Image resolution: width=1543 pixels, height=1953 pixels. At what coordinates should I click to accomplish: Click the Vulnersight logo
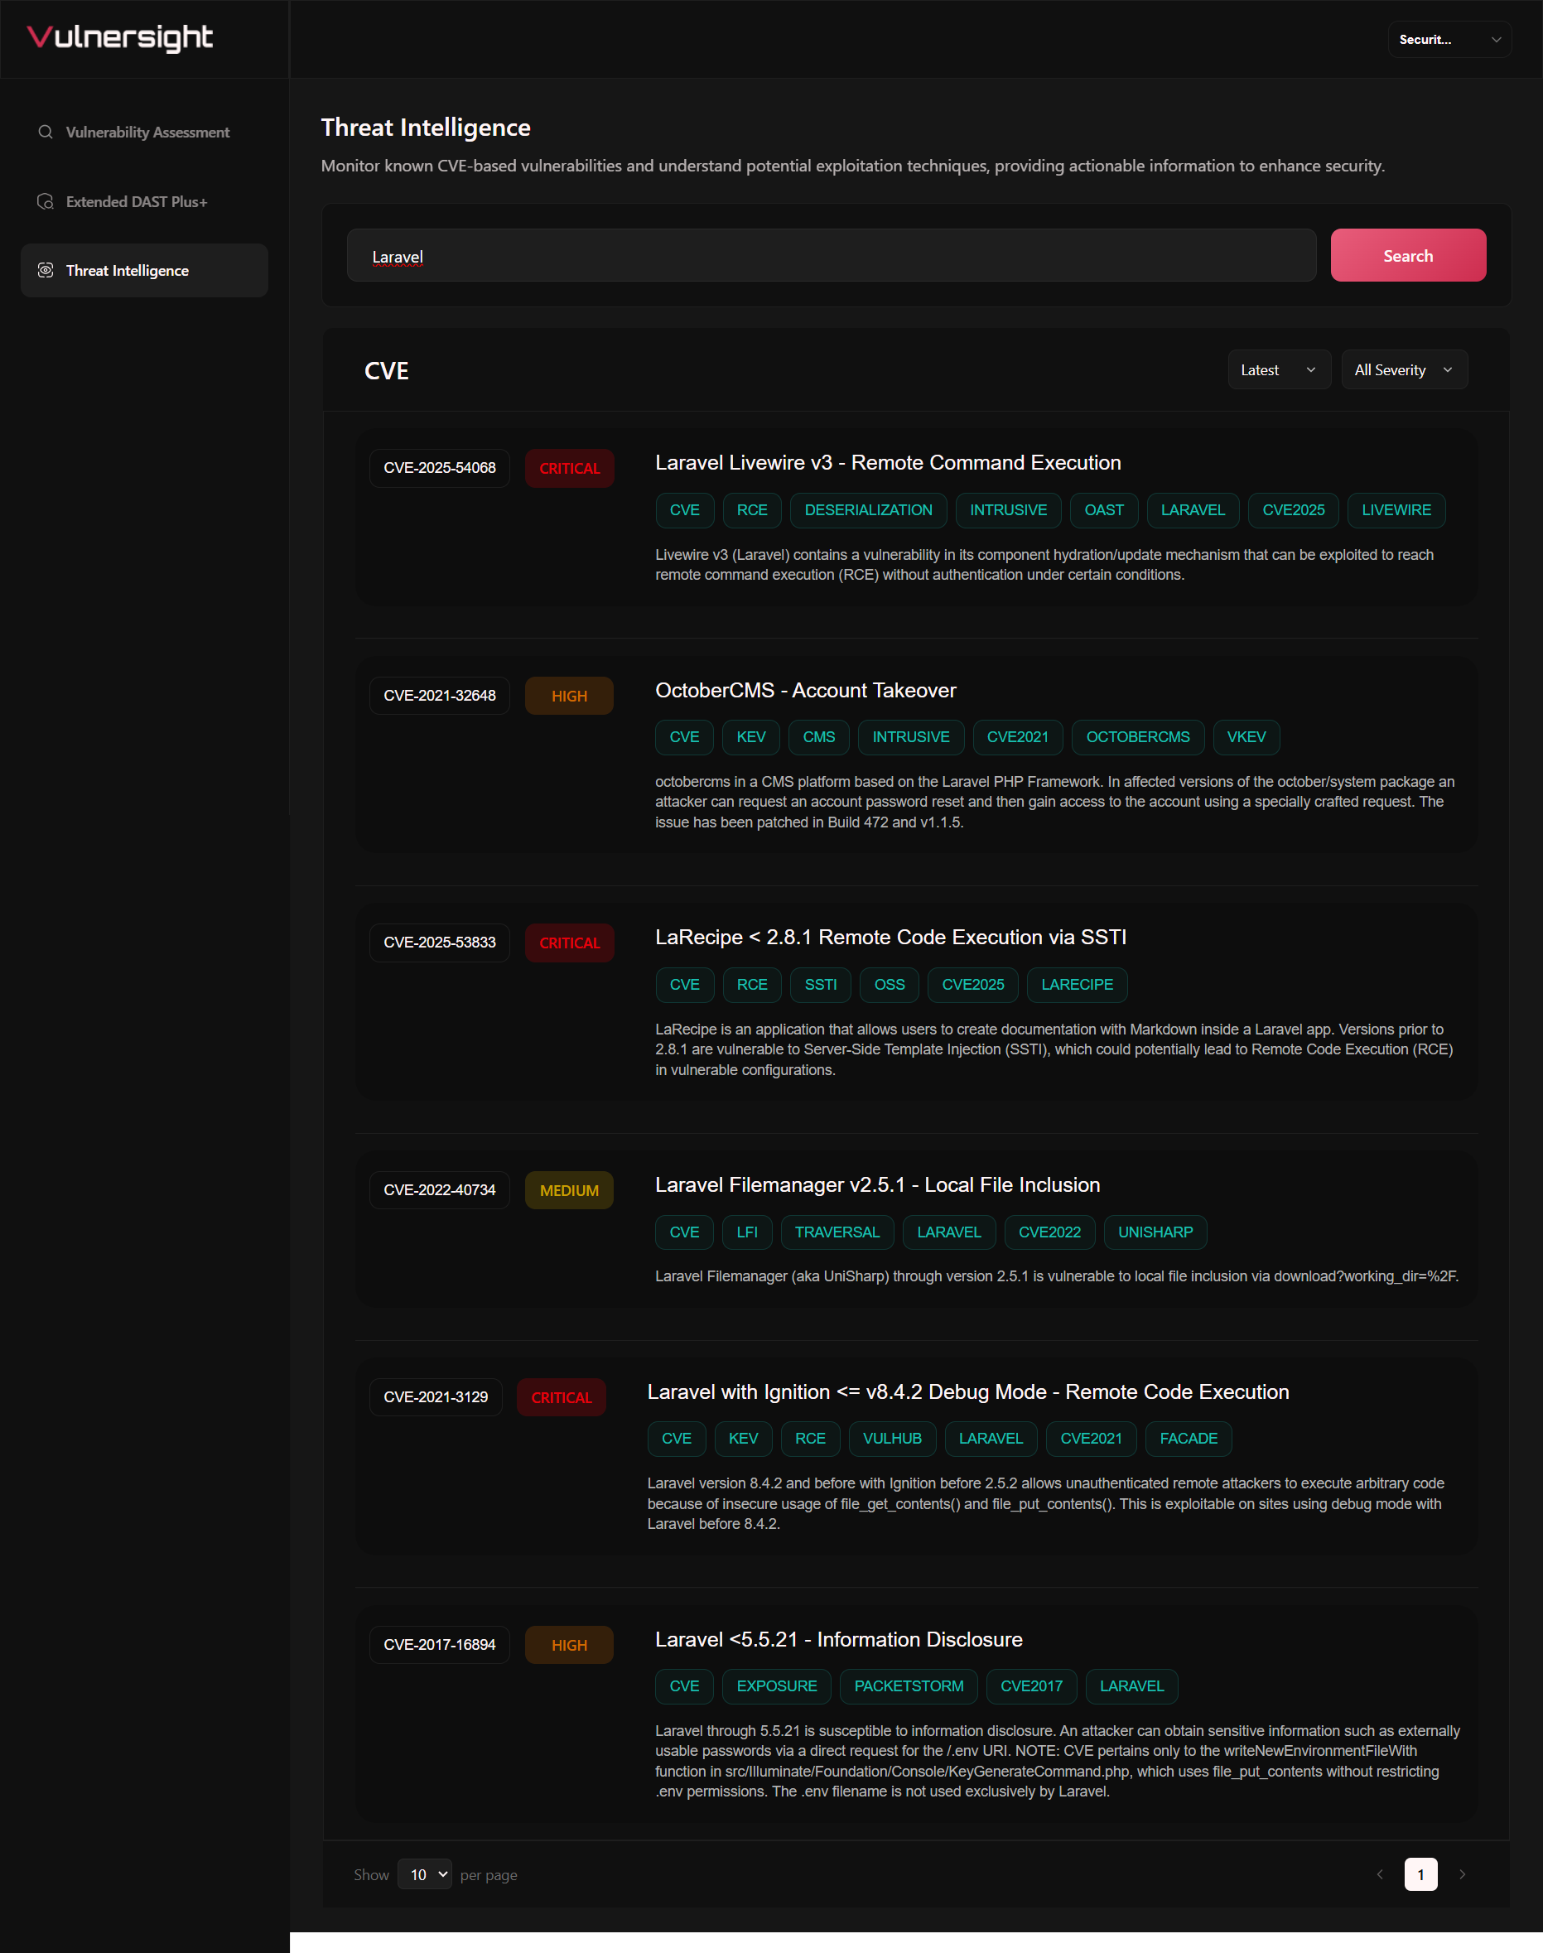[x=120, y=38]
